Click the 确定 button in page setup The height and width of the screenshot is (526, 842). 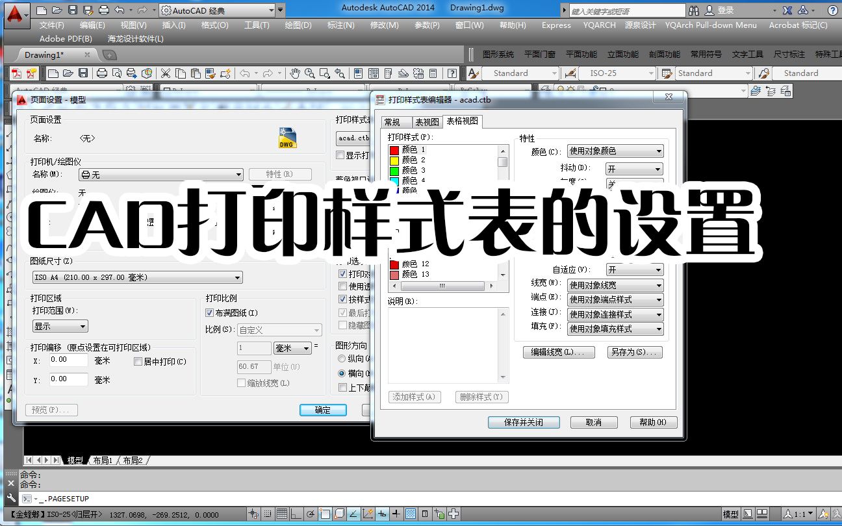pos(323,410)
